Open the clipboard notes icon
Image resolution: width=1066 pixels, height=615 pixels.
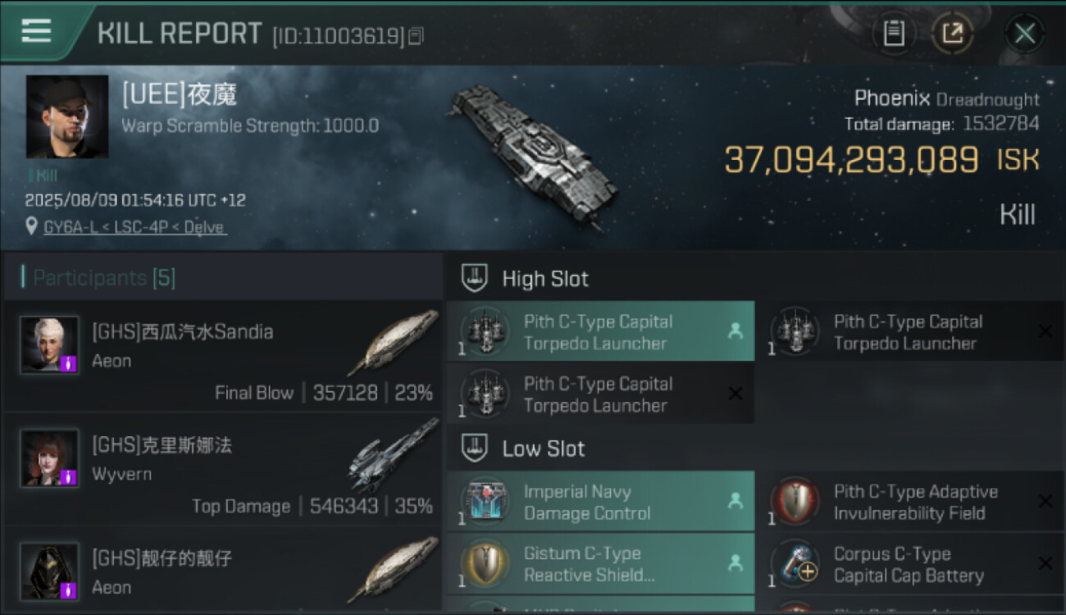(893, 34)
